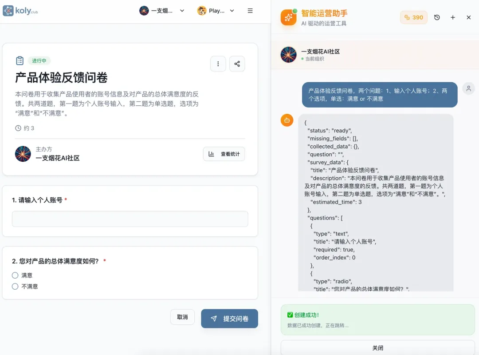This screenshot has height=355, width=479.
Task: Click the koly.club logo
Action: point(20,11)
